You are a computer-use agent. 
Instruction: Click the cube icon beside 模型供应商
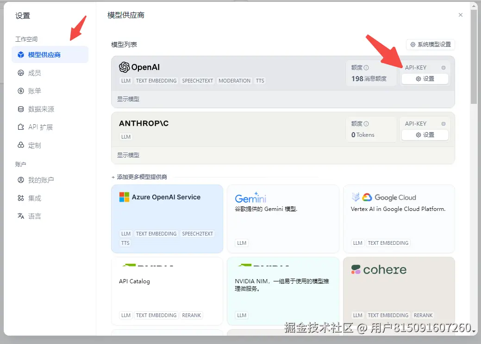[21, 55]
